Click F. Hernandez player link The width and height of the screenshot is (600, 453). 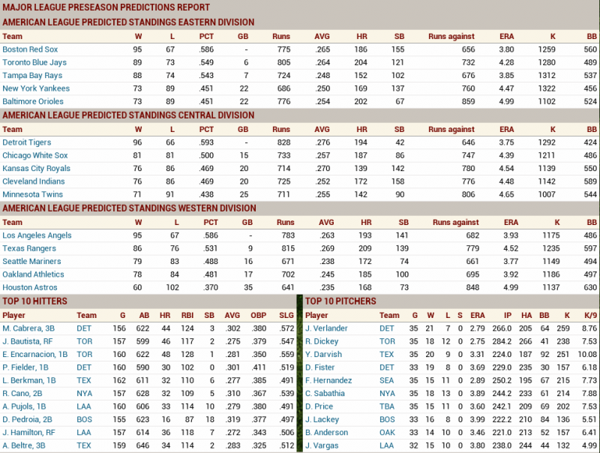click(x=331, y=380)
